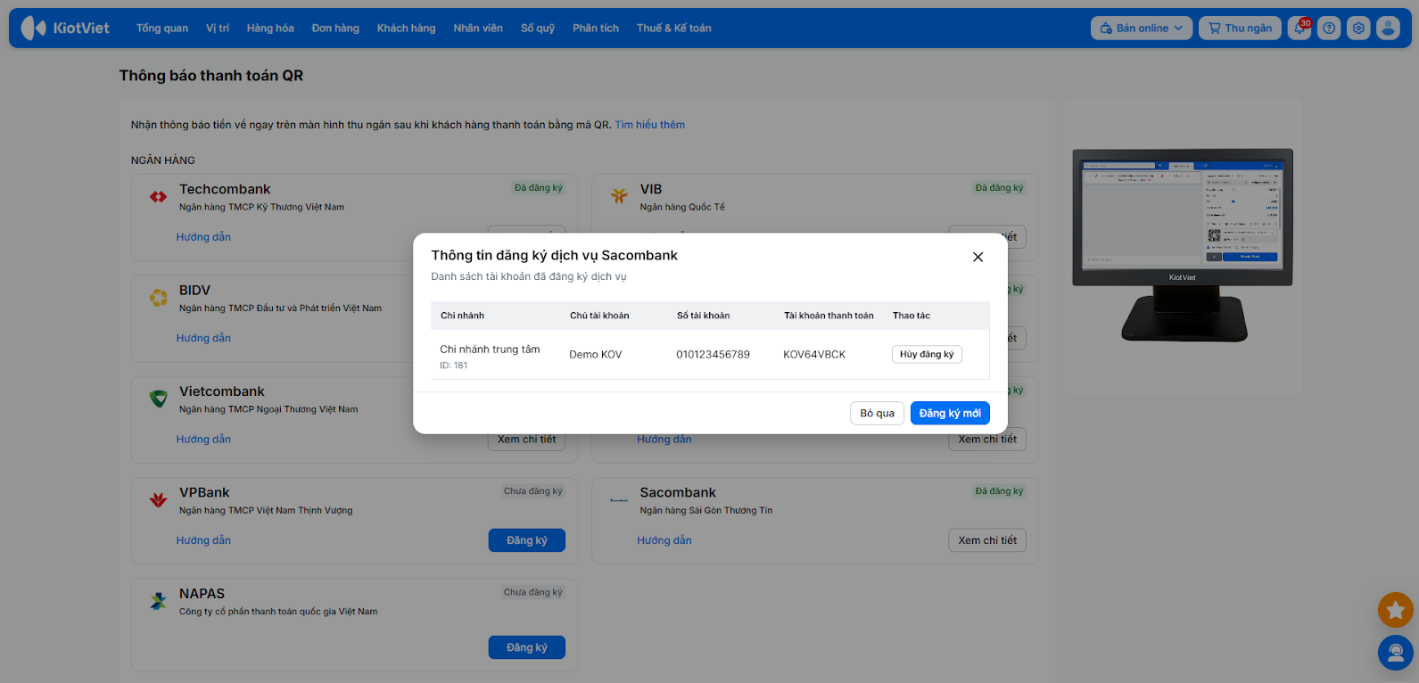Click the VIB logo icon
Image resolution: width=1419 pixels, height=683 pixels.
[619, 196]
